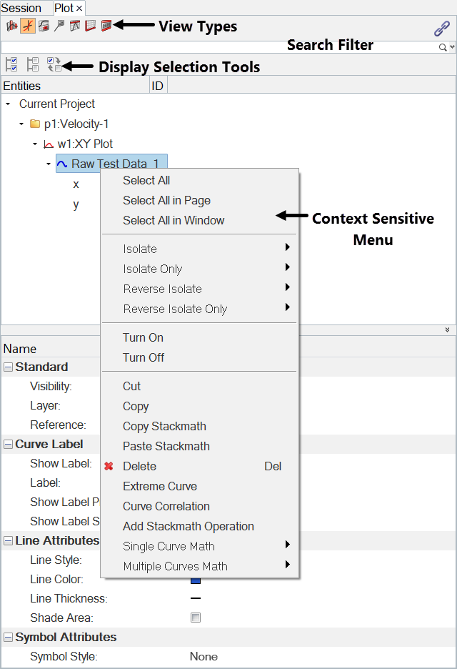Collapse the Curve Label section
The image size is (457, 669).
point(8,445)
